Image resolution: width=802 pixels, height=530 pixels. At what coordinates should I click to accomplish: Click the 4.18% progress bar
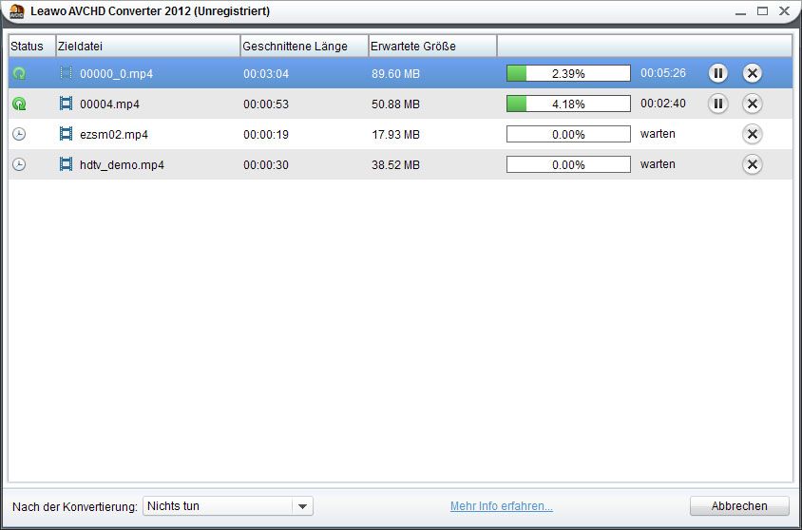tap(568, 104)
